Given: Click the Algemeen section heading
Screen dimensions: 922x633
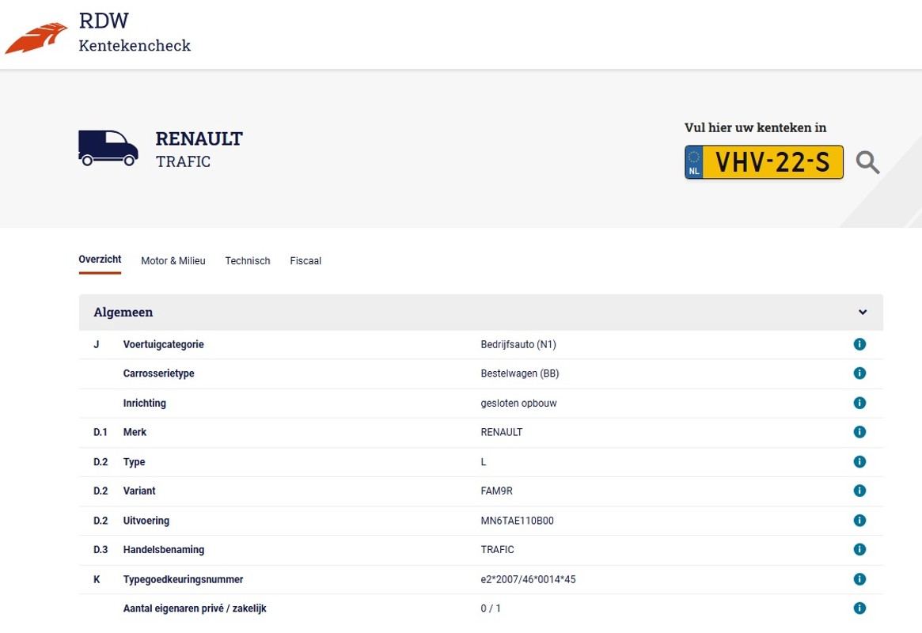Looking at the screenshot, I should click(123, 313).
